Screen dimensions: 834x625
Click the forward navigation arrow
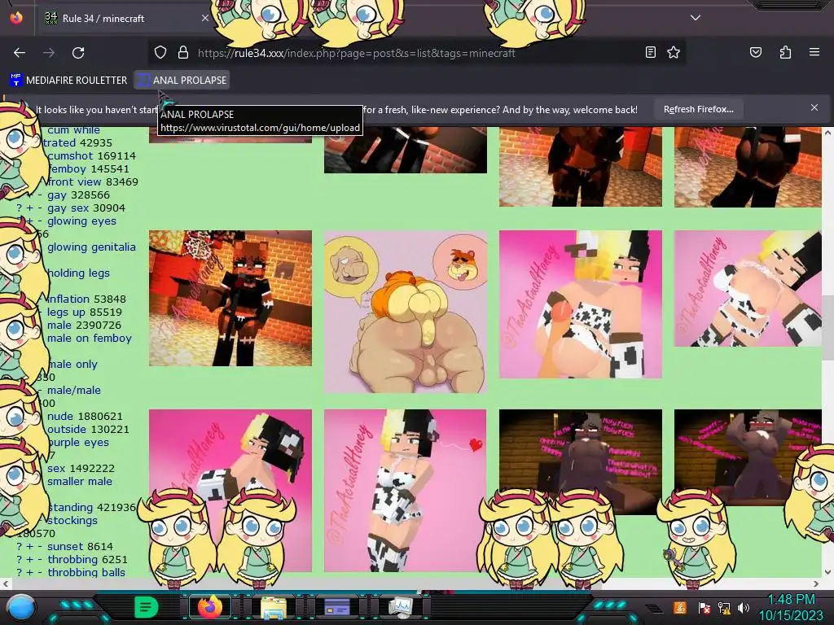pyautogui.click(x=49, y=53)
